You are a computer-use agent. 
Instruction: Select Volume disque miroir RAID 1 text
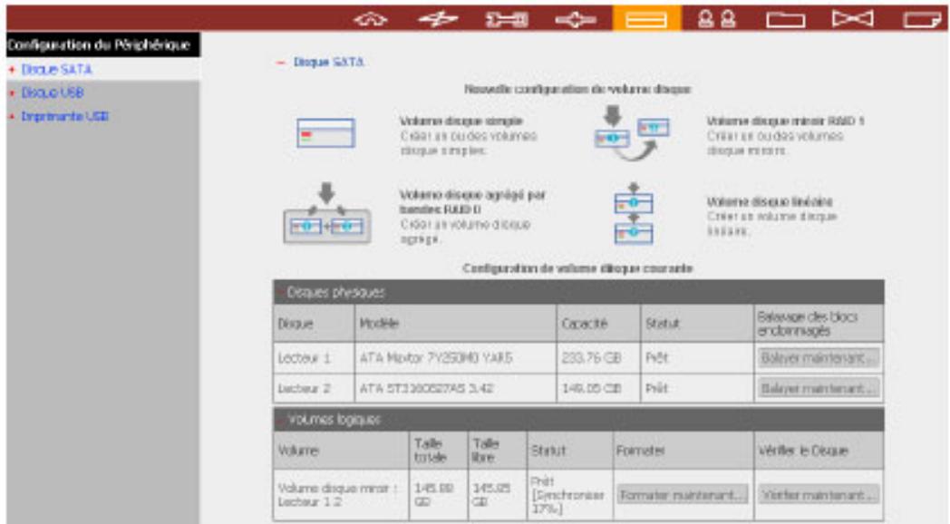tap(785, 121)
